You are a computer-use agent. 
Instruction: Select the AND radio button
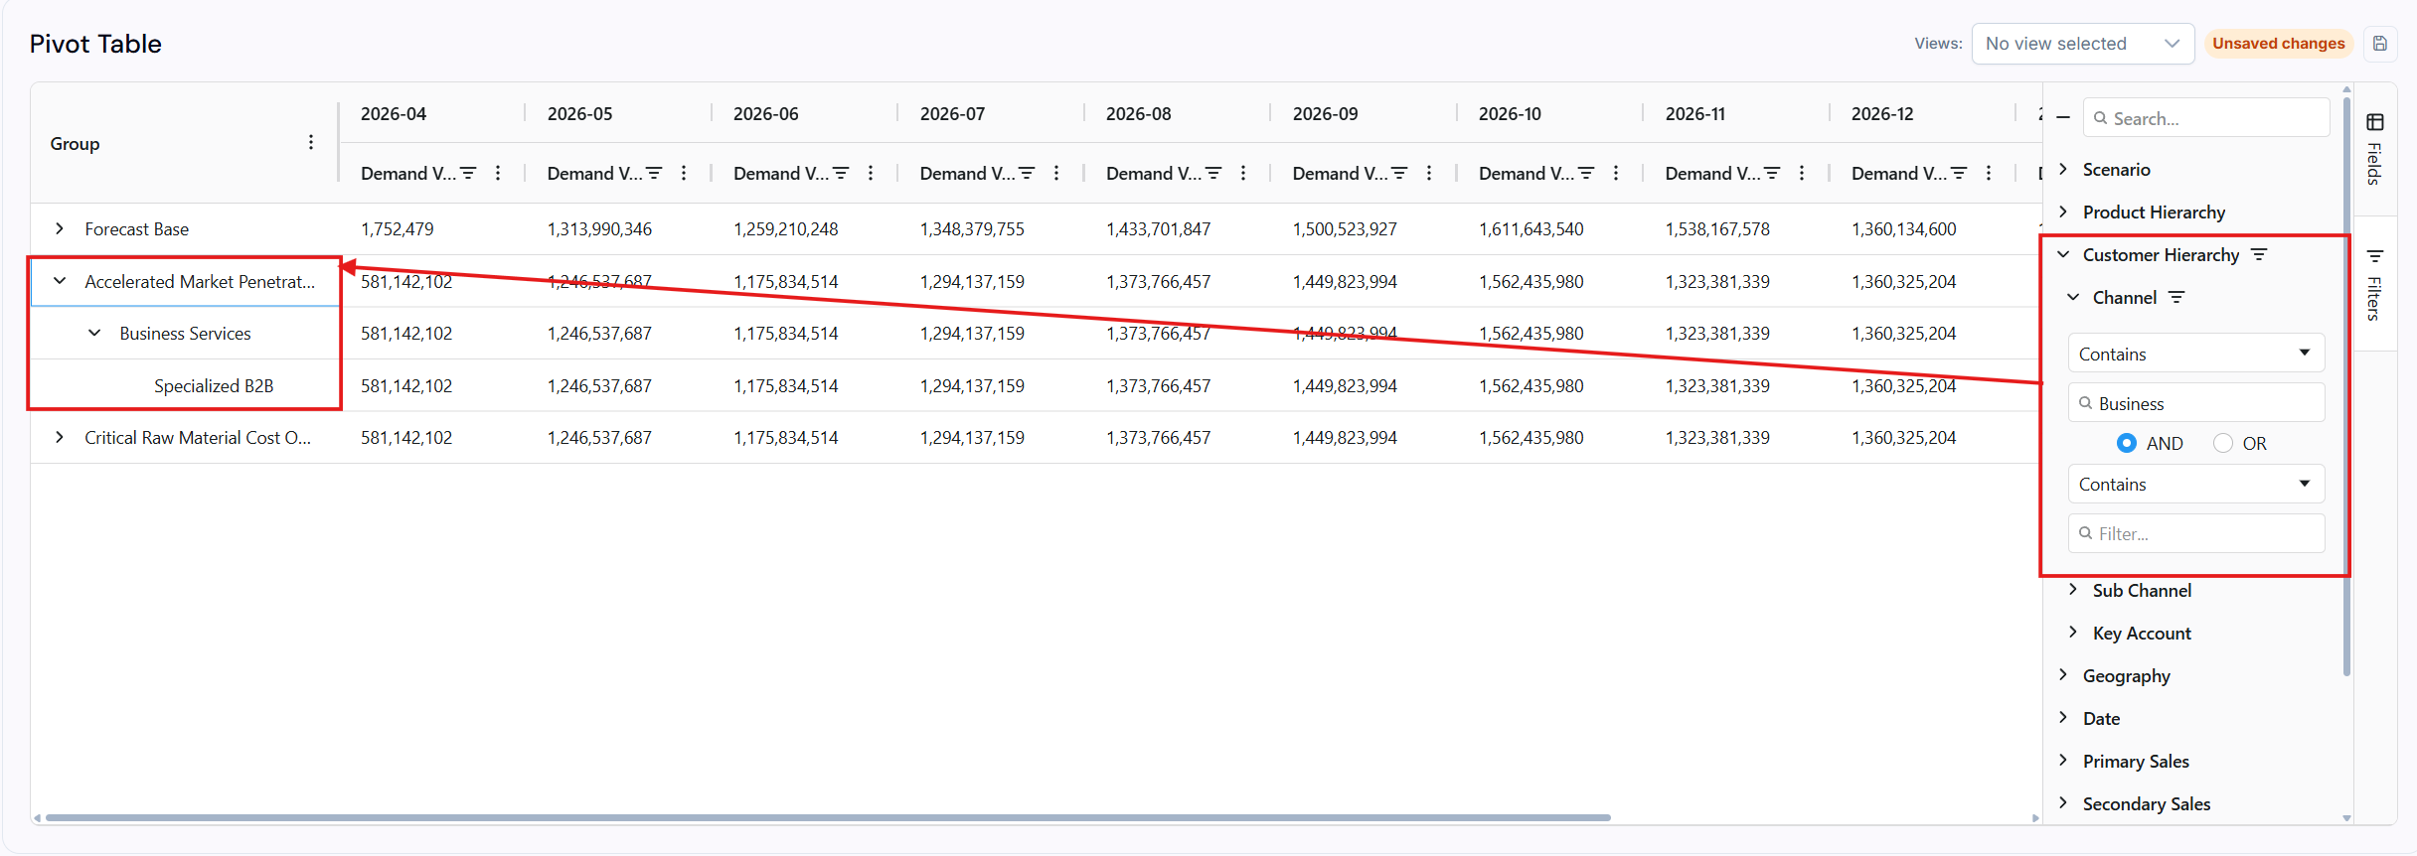tap(2127, 443)
